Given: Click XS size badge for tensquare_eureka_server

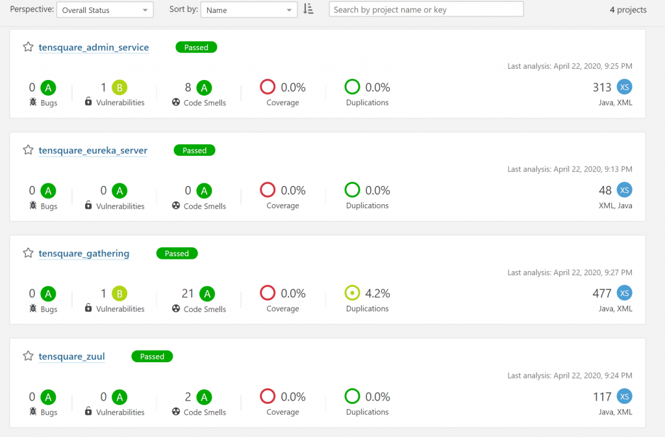Looking at the screenshot, I should 624,190.
